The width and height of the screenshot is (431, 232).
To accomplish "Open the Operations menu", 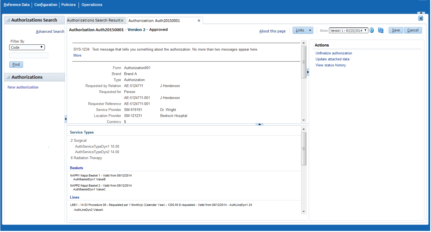I will click(x=92, y=5).
